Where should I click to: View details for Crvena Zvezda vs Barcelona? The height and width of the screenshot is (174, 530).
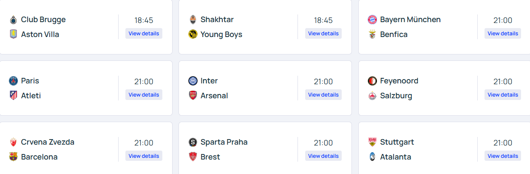(x=144, y=156)
